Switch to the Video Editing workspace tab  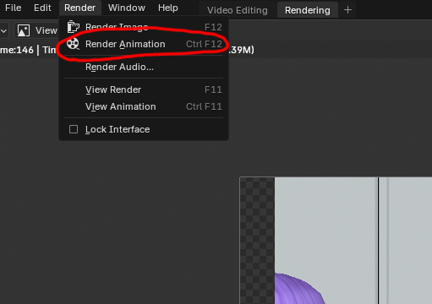tap(238, 10)
